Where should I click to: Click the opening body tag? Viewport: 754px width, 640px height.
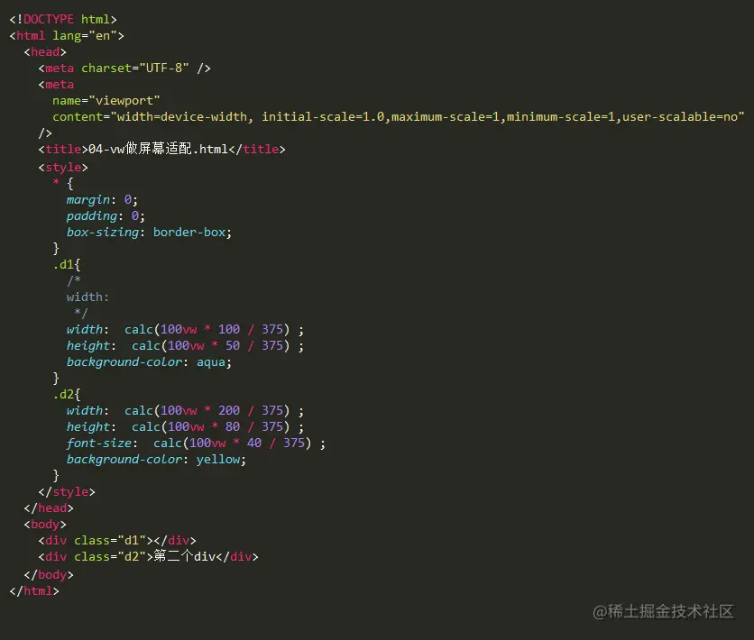tap(45, 525)
